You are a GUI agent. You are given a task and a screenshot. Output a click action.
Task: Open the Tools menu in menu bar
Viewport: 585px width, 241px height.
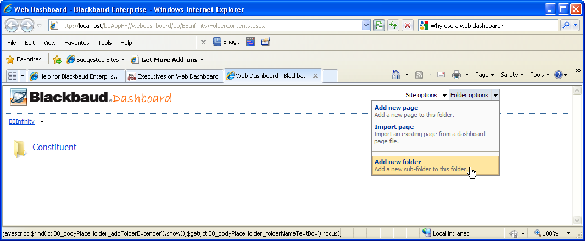[x=105, y=43]
